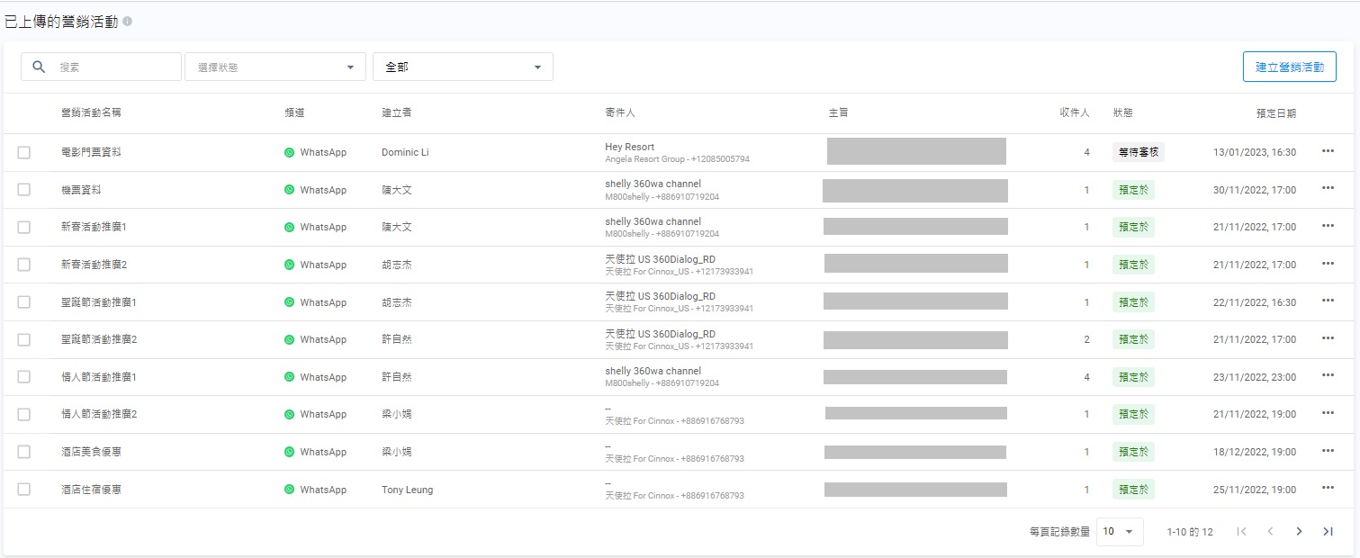Expand the 全部 filter dropdown
Image resolution: width=1360 pixels, height=558 pixels.
coord(463,67)
